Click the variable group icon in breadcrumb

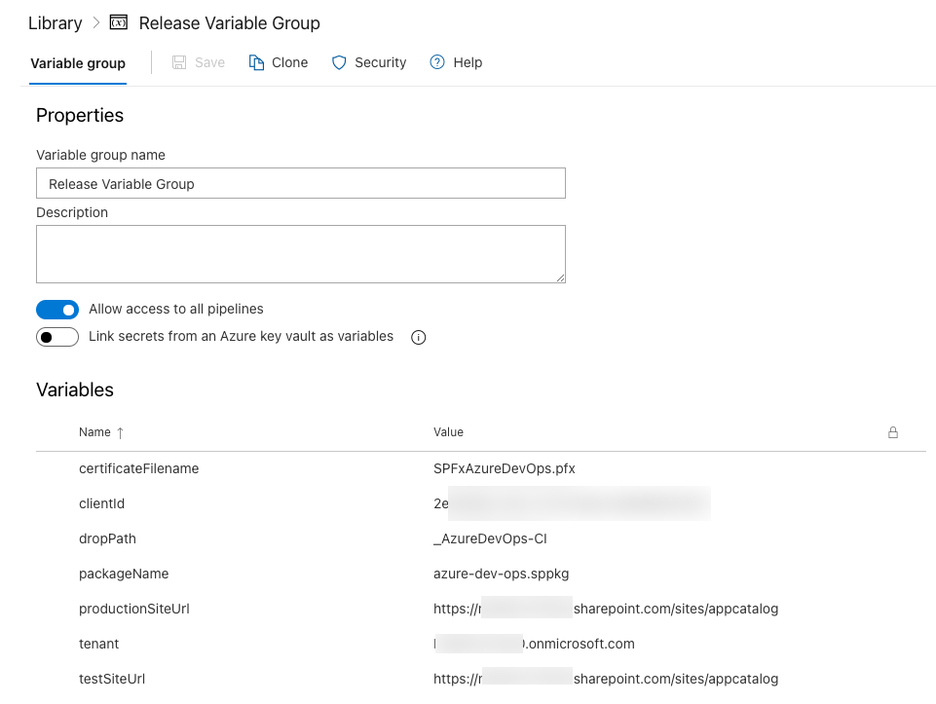(119, 22)
